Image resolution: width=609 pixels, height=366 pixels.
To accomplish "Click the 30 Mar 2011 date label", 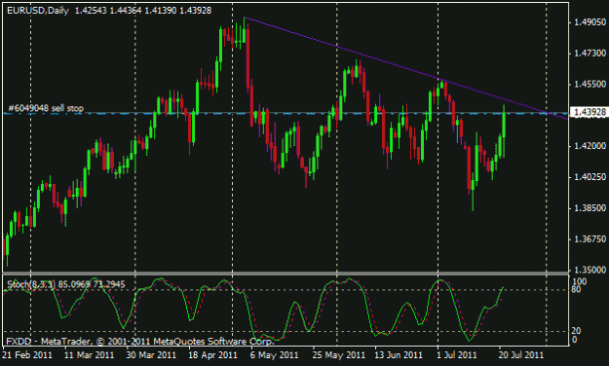I will point(151,355).
